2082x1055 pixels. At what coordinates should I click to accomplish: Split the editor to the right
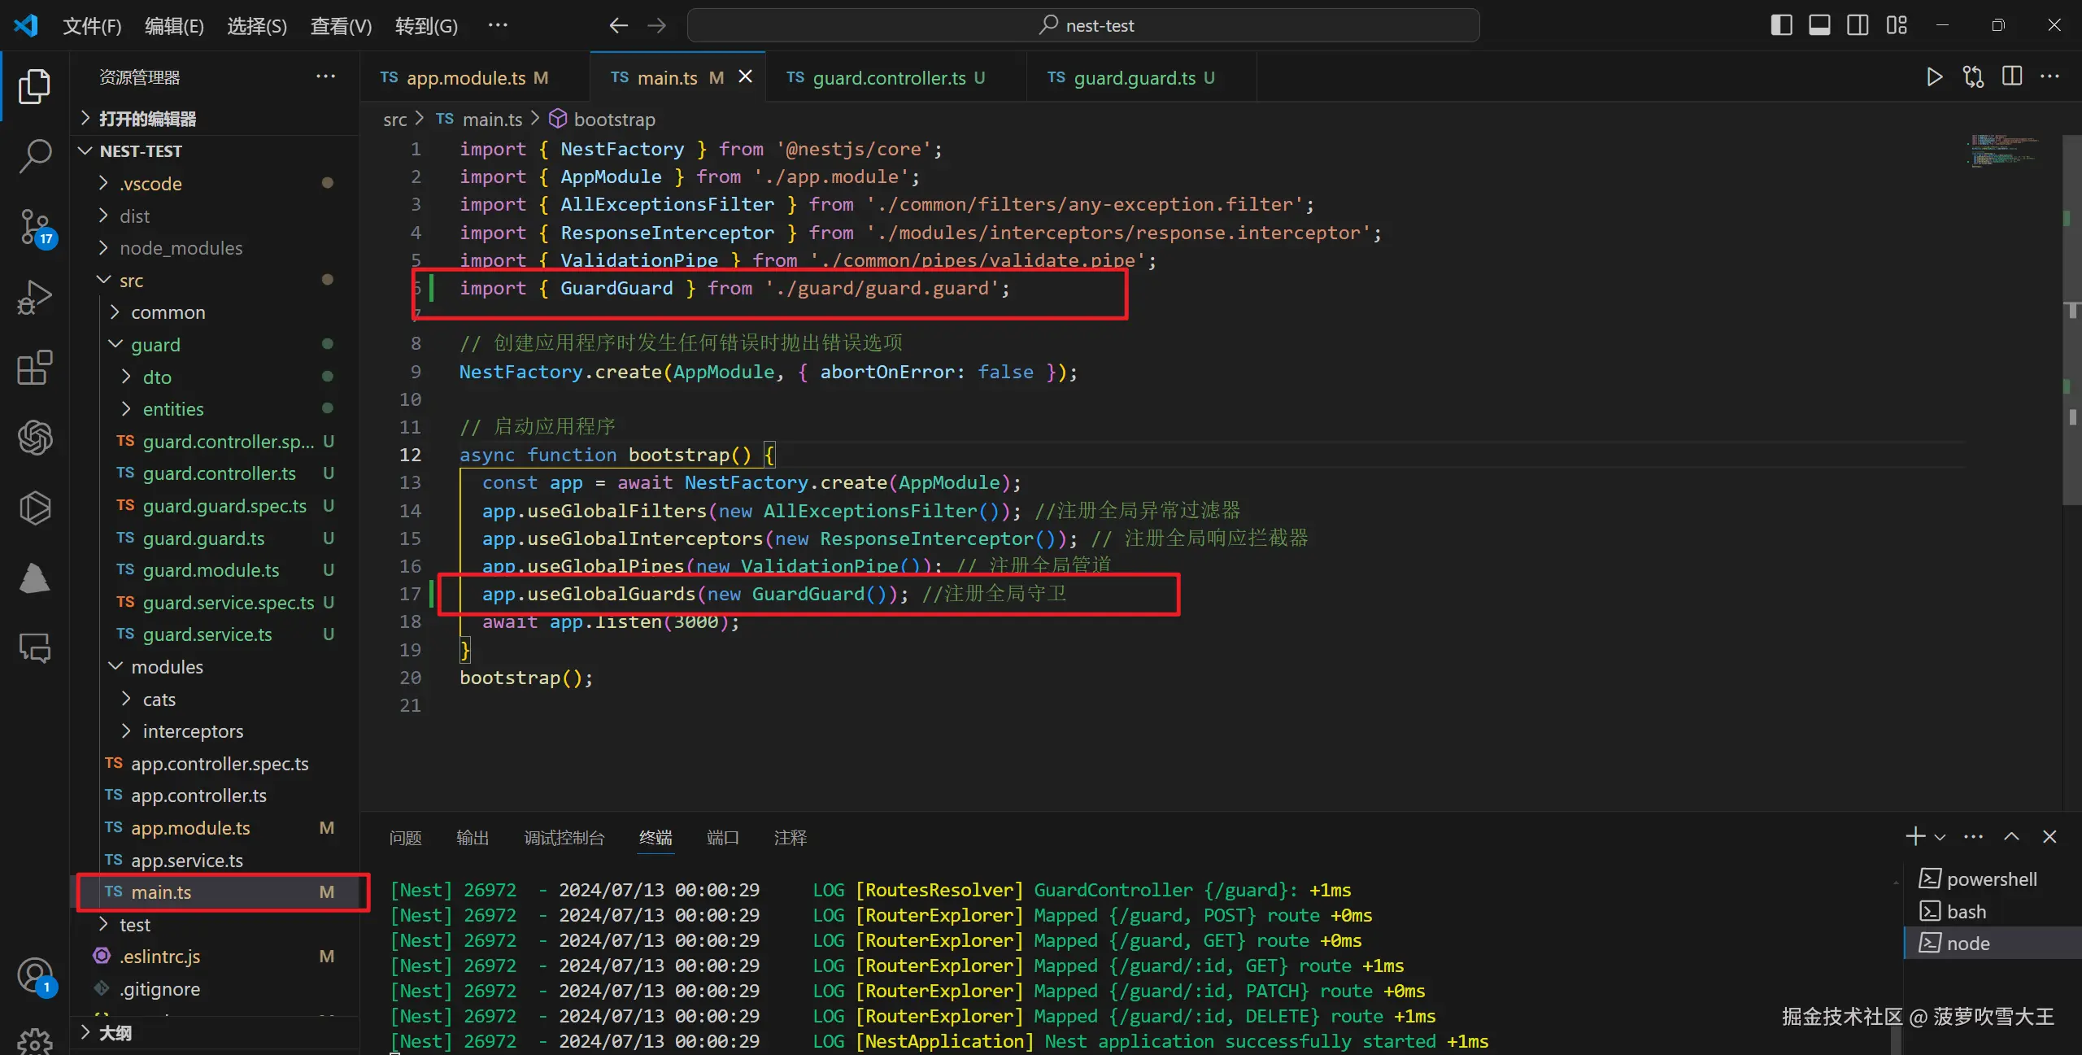pyautogui.click(x=2012, y=77)
